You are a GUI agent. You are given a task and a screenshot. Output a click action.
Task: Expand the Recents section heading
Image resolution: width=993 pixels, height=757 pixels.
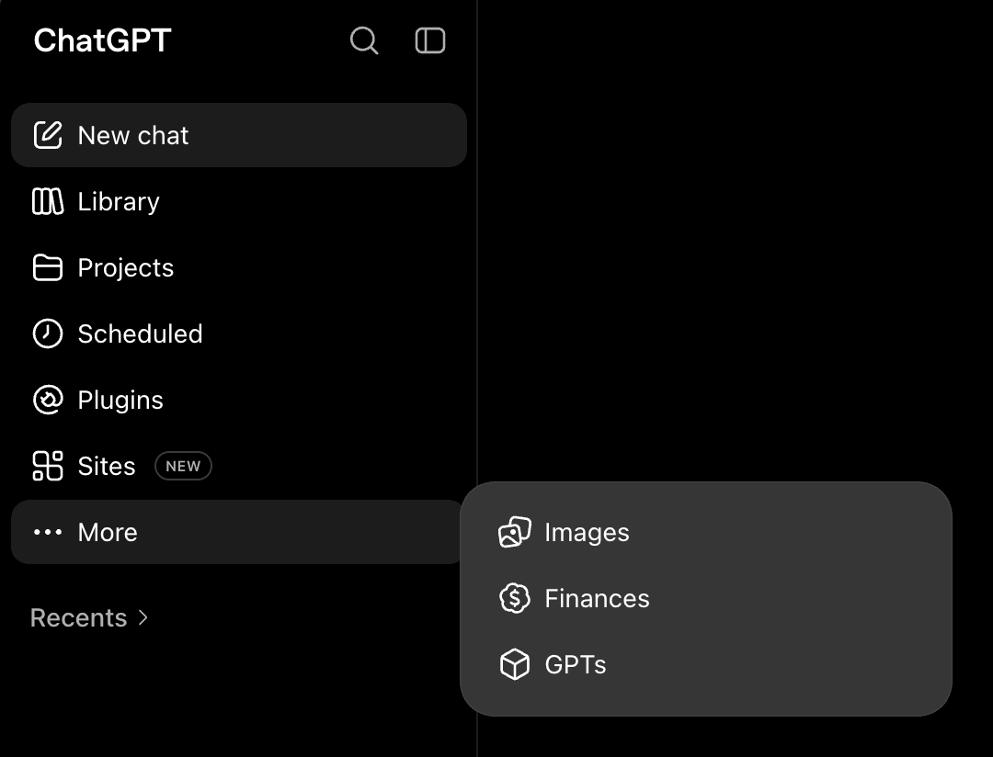click(x=78, y=617)
